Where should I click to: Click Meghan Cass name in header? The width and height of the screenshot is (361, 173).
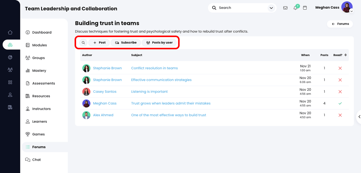point(327,7)
